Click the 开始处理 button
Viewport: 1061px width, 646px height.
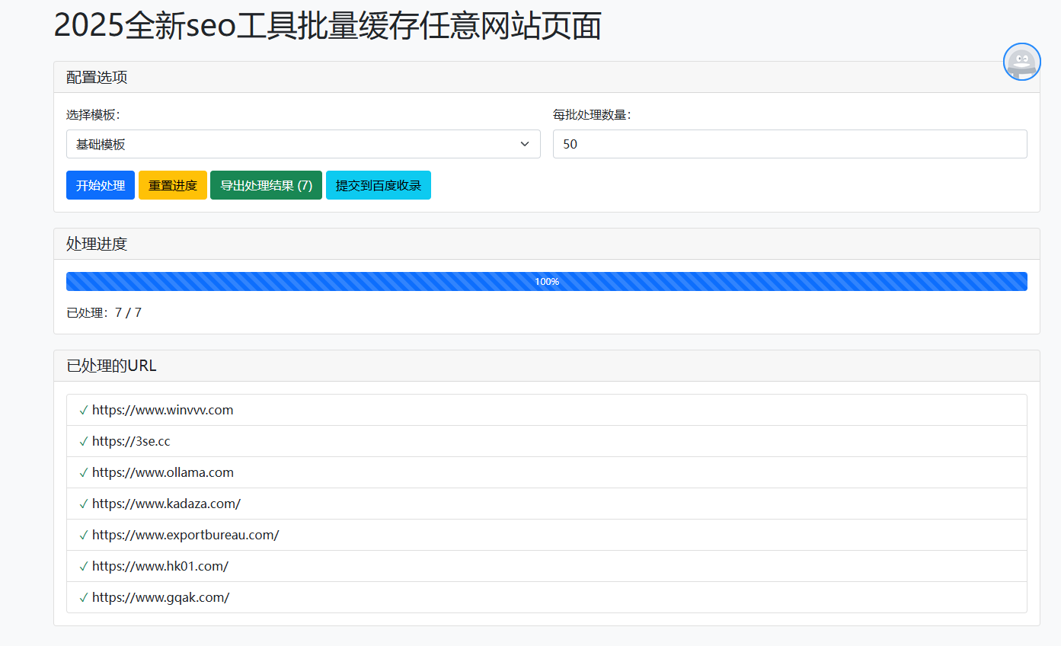coord(100,184)
